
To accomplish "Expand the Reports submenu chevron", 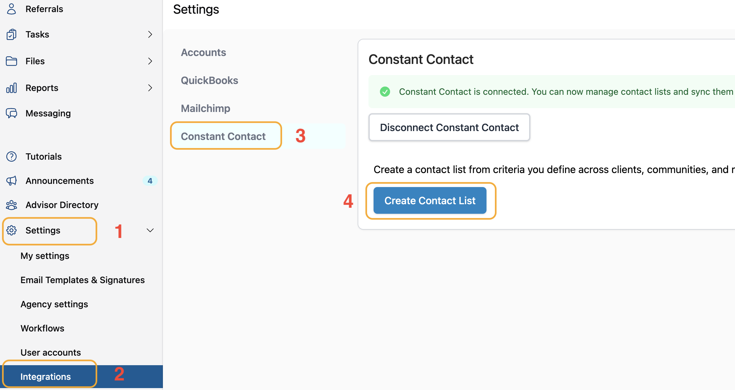I will (x=150, y=88).
